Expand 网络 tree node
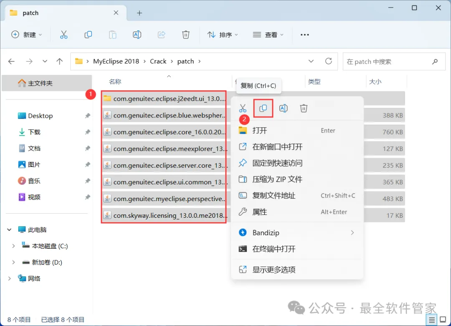Image resolution: width=451 pixels, height=326 pixels. click(9, 278)
